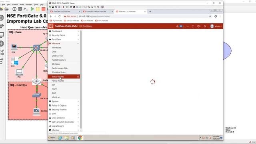Collapse the Network menu
Screen dimensions: 256x144
[64, 44]
